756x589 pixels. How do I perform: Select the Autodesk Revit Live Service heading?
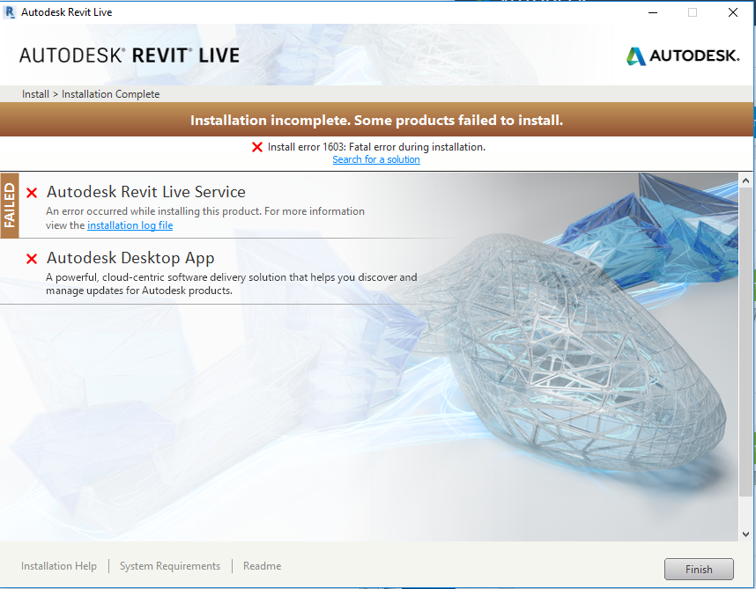click(146, 192)
